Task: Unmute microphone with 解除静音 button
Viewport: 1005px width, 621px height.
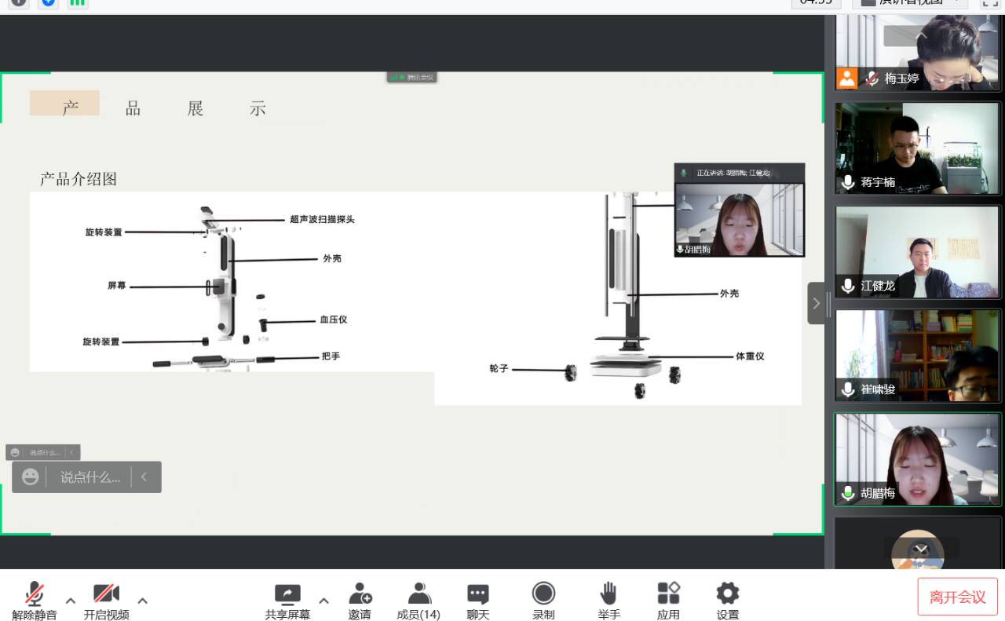Action: (x=34, y=601)
